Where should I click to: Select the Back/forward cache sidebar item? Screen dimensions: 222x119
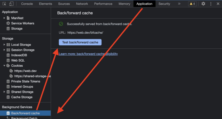click(25, 113)
